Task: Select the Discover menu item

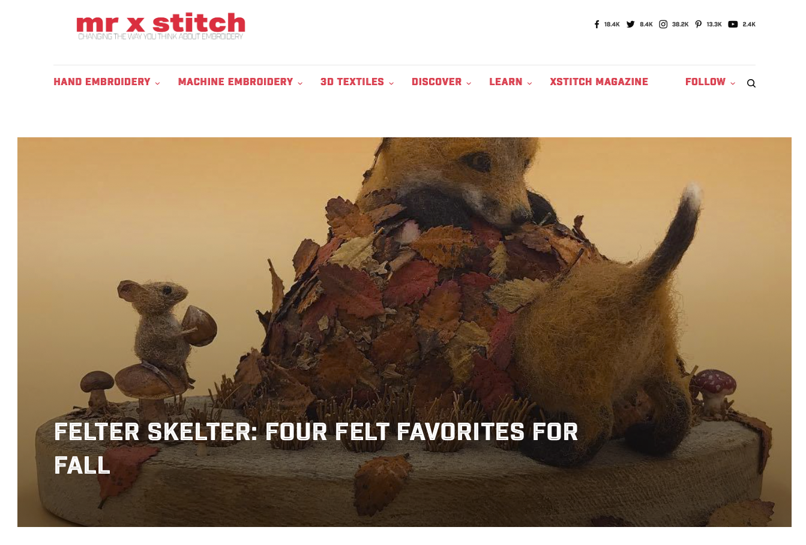Action: (x=436, y=82)
